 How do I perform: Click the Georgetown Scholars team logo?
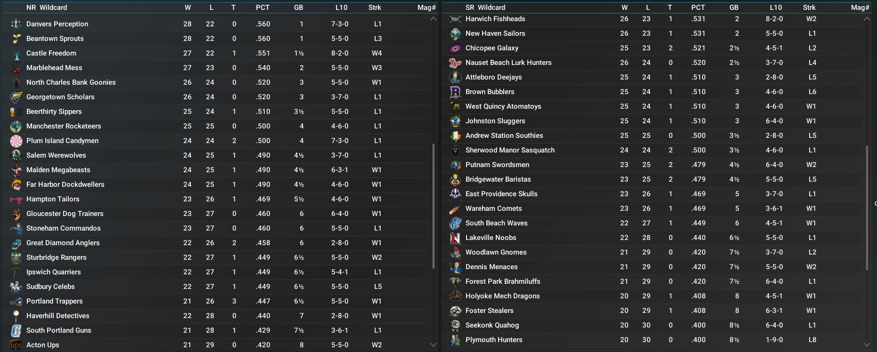pos(16,97)
